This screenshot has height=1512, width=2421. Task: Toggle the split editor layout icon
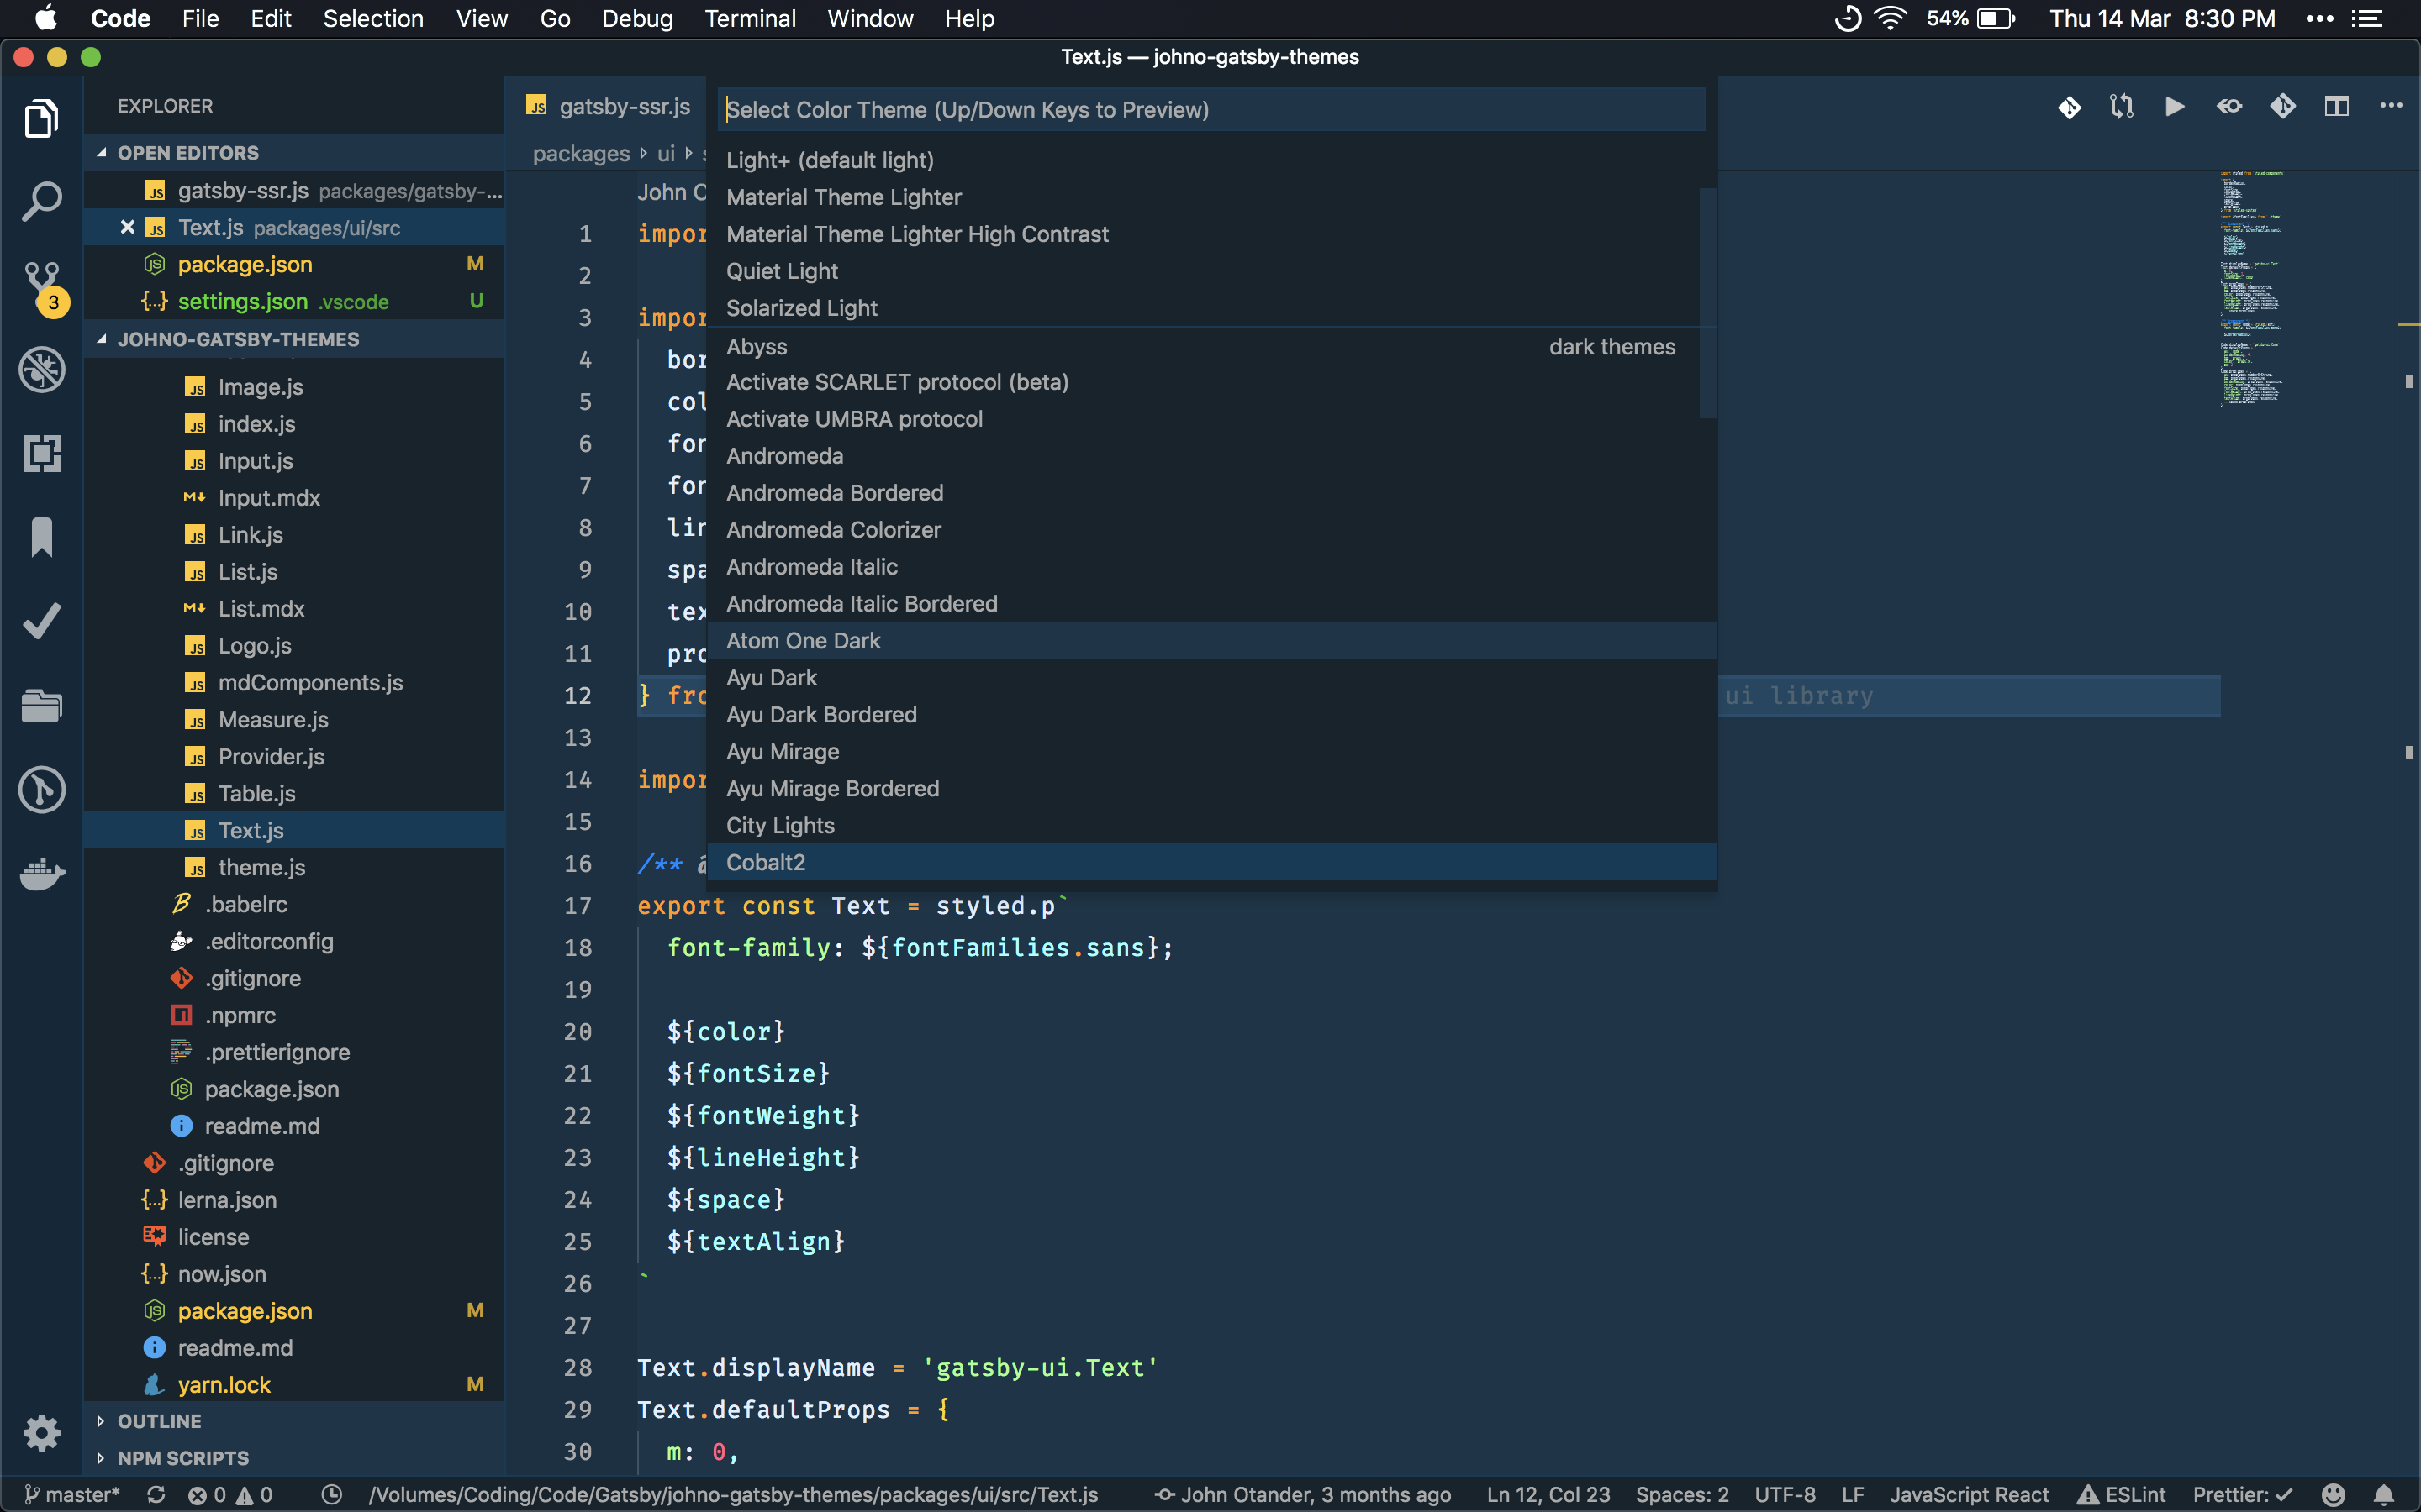pyautogui.click(x=2338, y=105)
